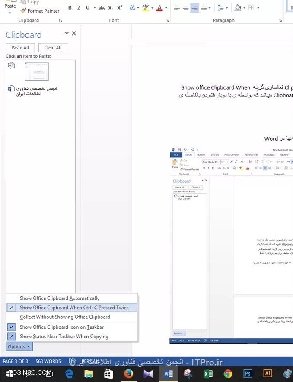Expand Shading color dropdown arrow
Viewport: 293px width, 382px height.
(x=244, y=8)
